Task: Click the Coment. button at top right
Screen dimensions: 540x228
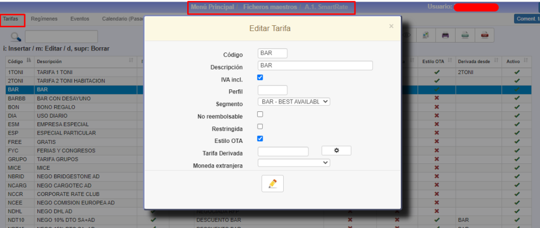Action: [x=526, y=19]
